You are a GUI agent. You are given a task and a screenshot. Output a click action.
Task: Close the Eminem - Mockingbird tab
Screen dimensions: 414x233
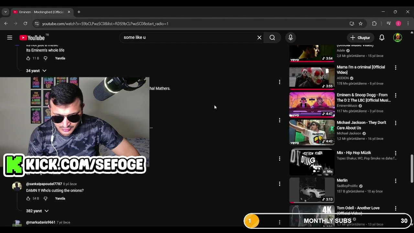coord(69,12)
